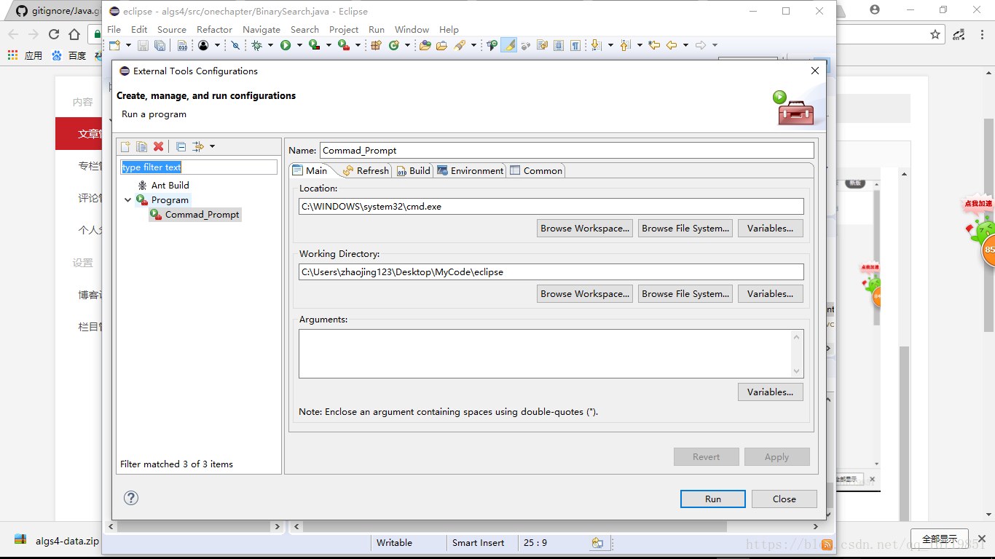Switch to the Refresh tab
This screenshot has width=995, height=559.
point(366,170)
